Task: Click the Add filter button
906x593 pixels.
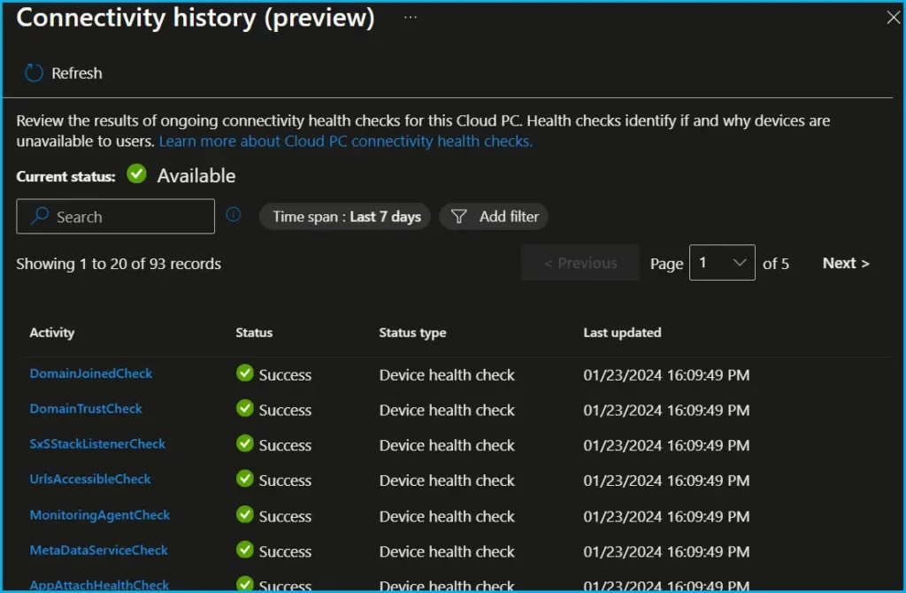Action: coord(494,217)
